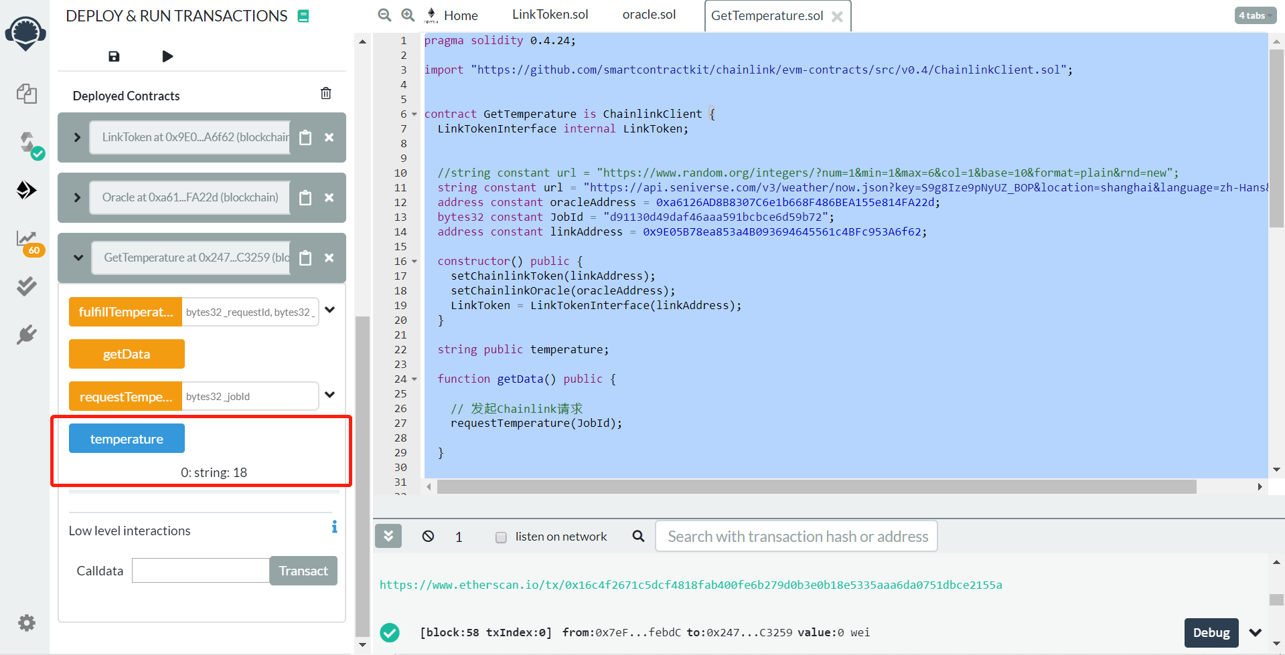
Task: Call the fulfillTemperature function button
Action: pos(125,312)
